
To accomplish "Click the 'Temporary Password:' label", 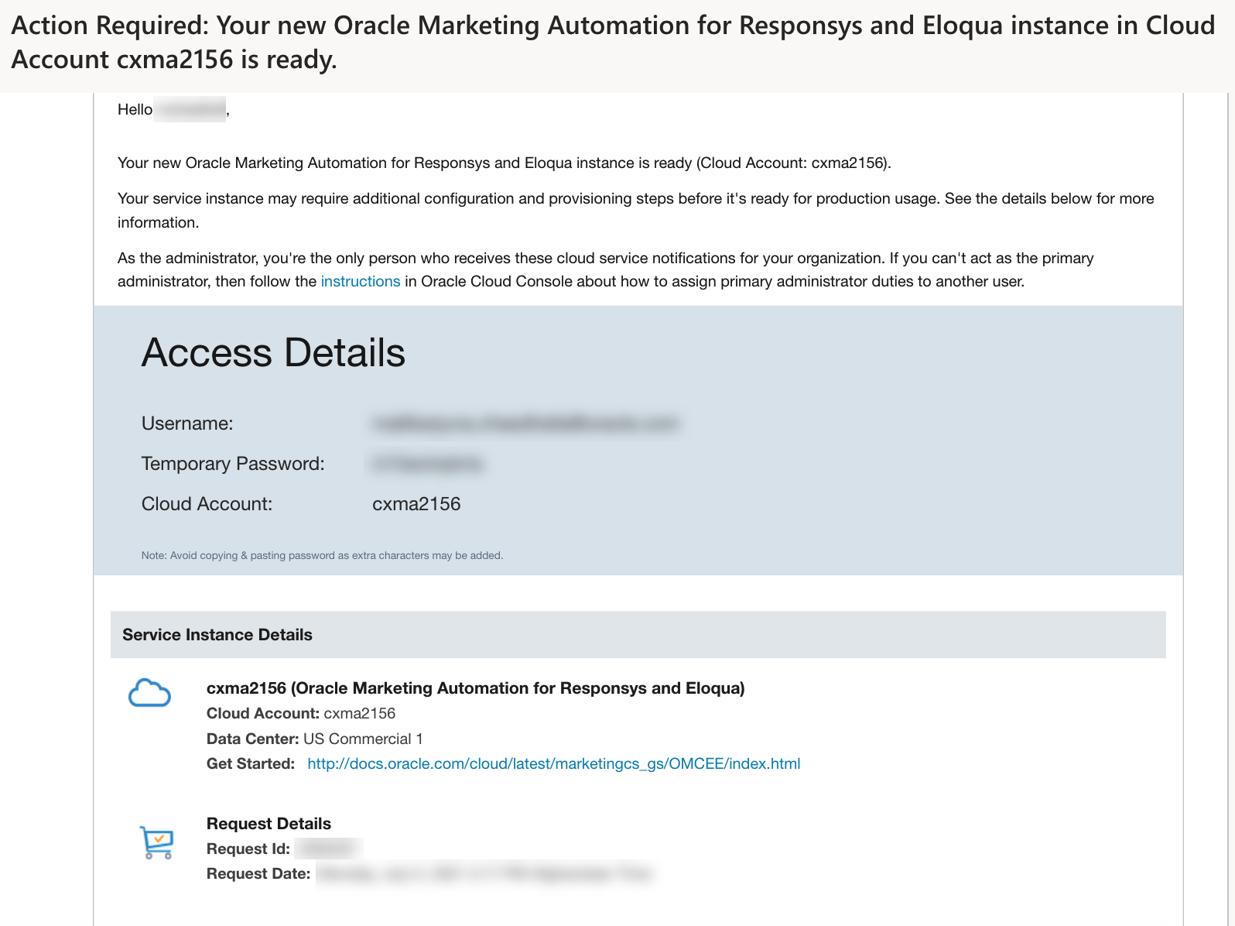I will click(x=233, y=464).
